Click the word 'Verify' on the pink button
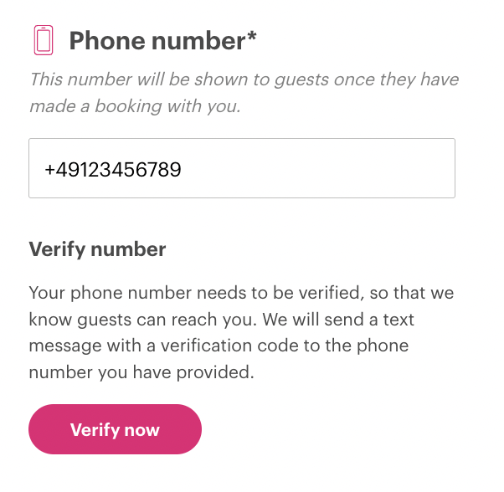This screenshot has height=492, width=504. pyautogui.click(x=95, y=430)
